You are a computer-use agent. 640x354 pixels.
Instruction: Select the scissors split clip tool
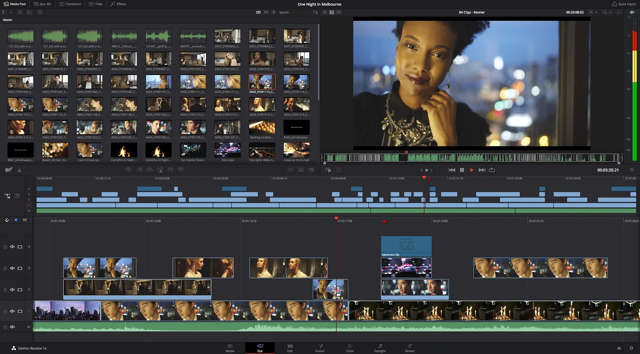19,170
